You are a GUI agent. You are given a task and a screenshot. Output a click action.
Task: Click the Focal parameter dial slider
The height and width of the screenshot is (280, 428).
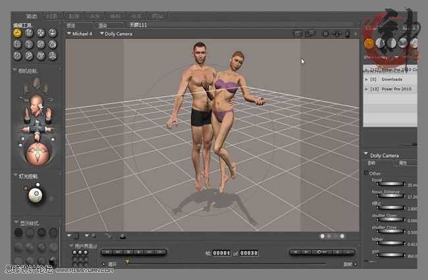coord(391,184)
